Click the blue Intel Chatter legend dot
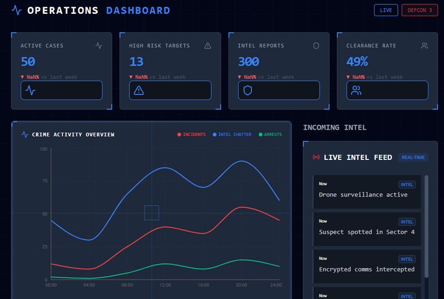This screenshot has width=444, height=299. [x=215, y=135]
